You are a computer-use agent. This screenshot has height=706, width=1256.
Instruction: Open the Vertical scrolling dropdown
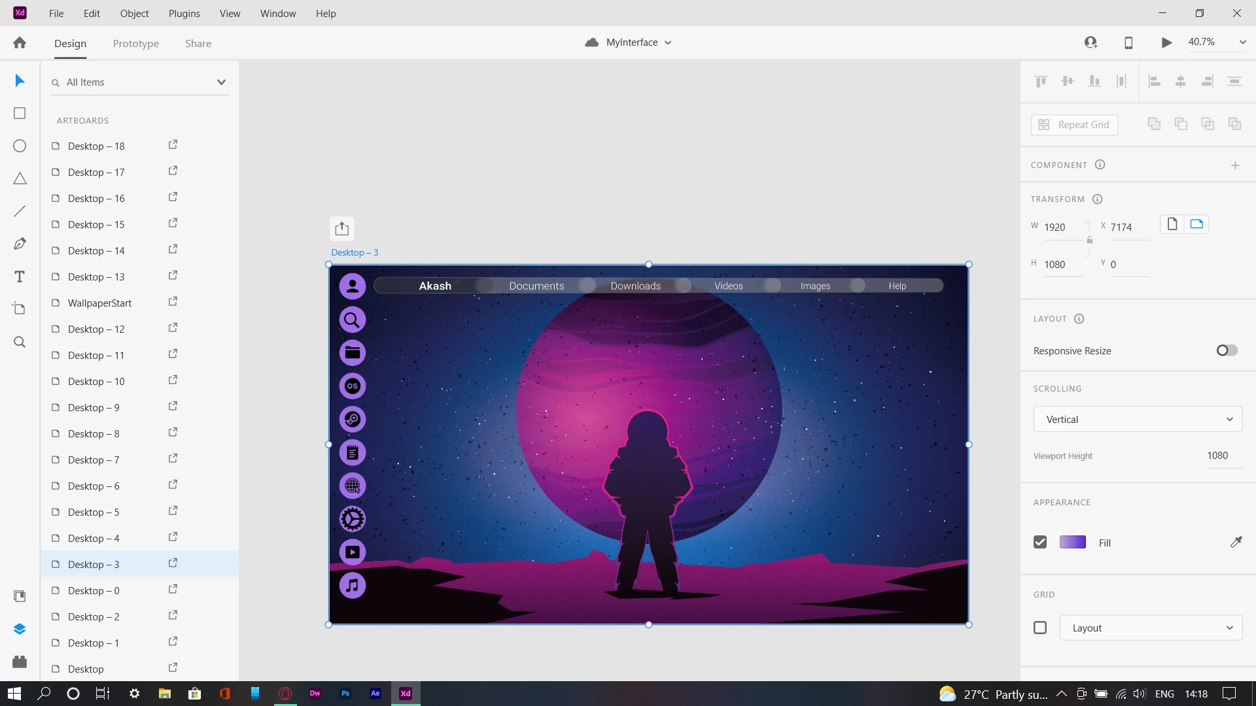[1138, 419]
